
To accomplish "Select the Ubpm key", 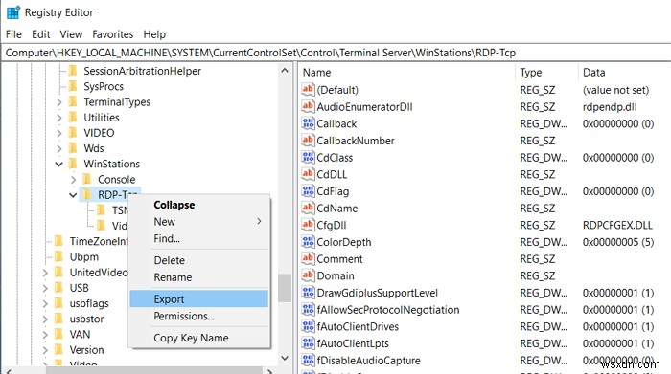I will point(84,256).
